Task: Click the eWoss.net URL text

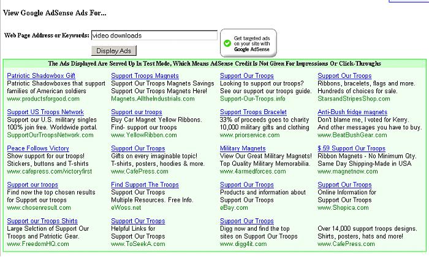Action: (126, 208)
